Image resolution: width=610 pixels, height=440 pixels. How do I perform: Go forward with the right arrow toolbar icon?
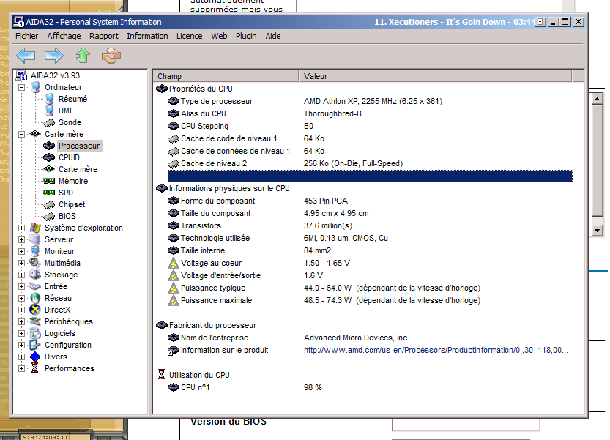click(x=54, y=56)
